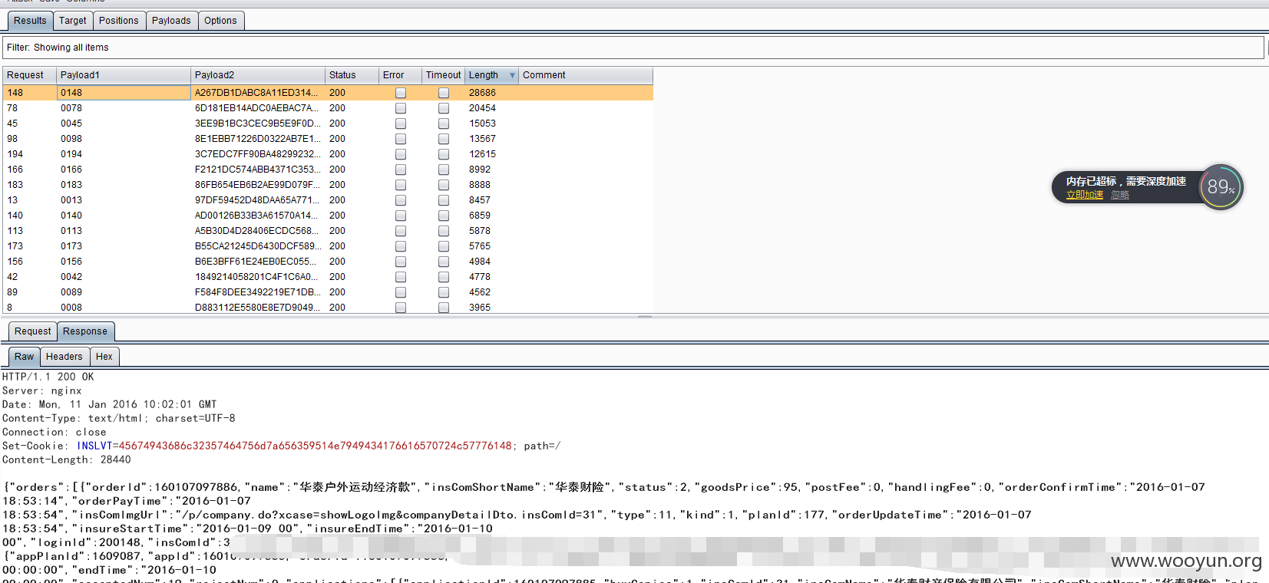This screenshot has height=583, width=1269.
Task: Select row with payload 0078
Action: (328, 108)
